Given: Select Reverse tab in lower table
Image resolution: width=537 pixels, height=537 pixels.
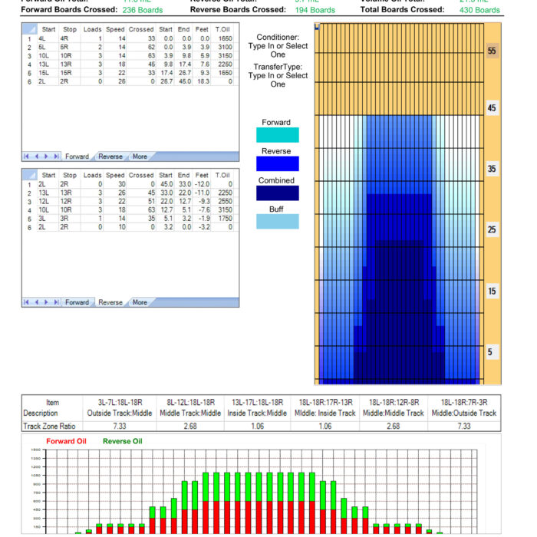Looking at the screenshot, I should 110,302.
